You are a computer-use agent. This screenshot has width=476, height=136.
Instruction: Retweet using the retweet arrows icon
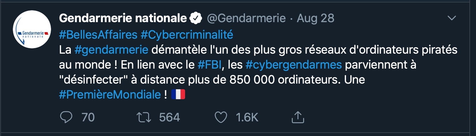point(144,117)
